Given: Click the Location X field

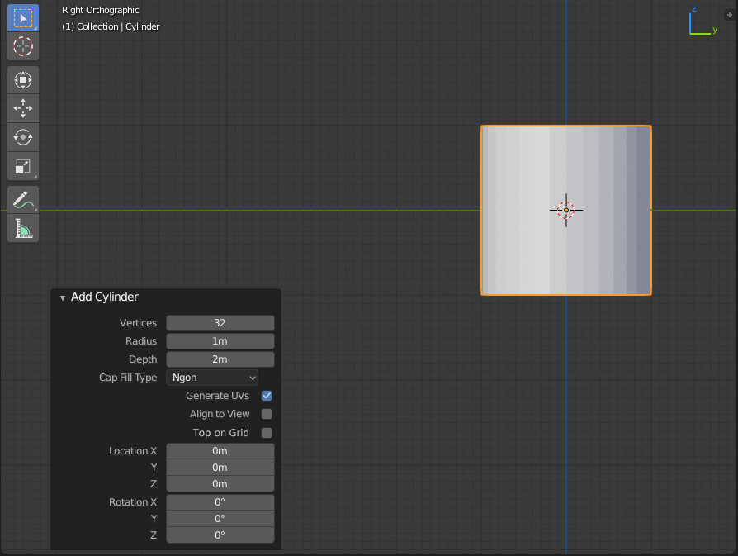Looking at the screenshot, I should [220, 451].
